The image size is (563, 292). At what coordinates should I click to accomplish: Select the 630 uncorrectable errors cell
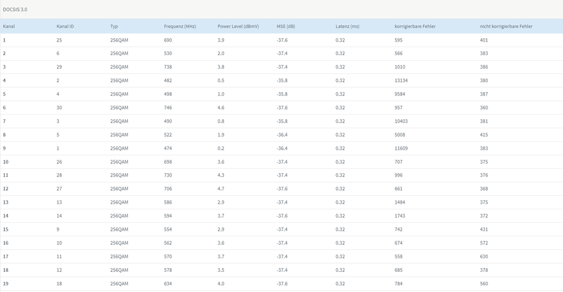point(484,257)
